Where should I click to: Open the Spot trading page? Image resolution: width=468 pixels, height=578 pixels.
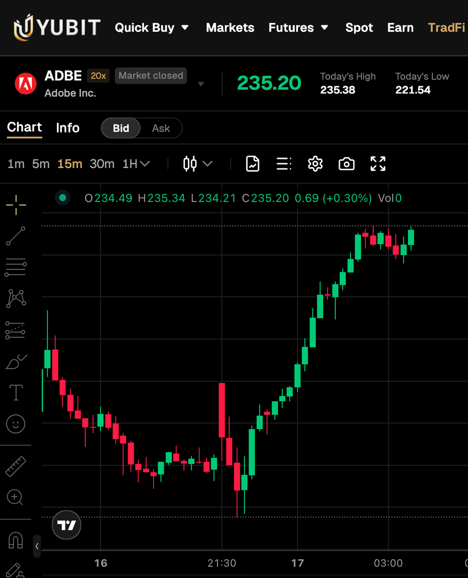(359, 27)
